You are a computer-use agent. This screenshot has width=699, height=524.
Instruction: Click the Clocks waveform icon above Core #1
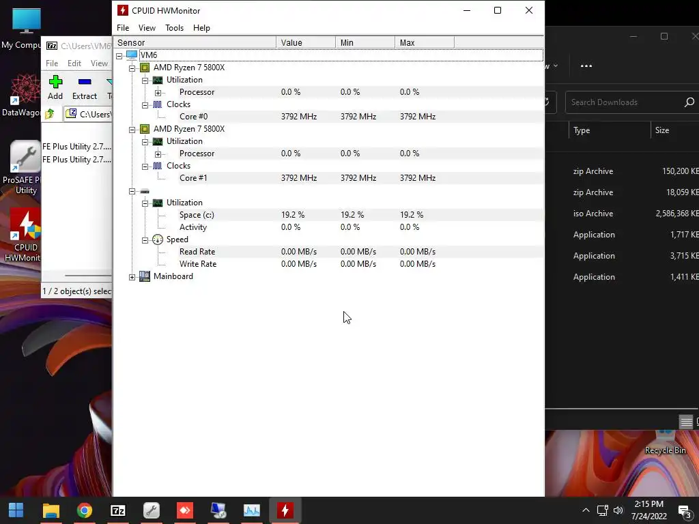click(158, 166)
